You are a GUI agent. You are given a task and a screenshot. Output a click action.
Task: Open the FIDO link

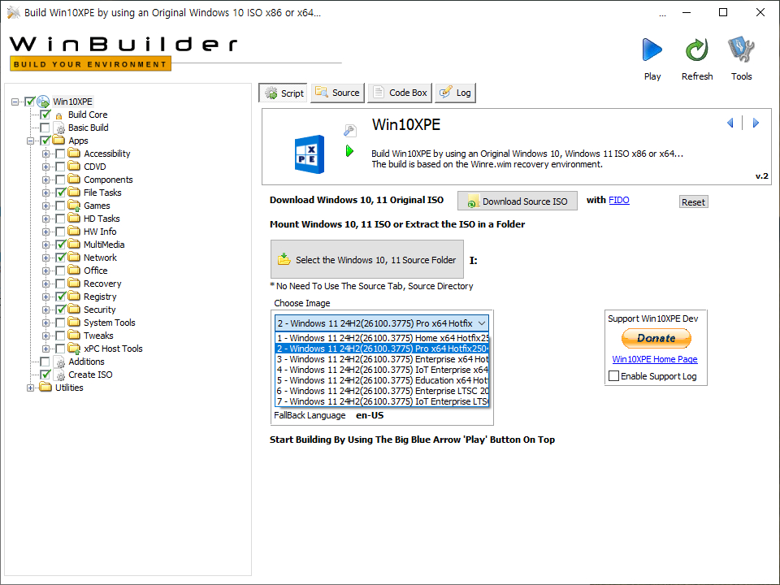point(619,200)
